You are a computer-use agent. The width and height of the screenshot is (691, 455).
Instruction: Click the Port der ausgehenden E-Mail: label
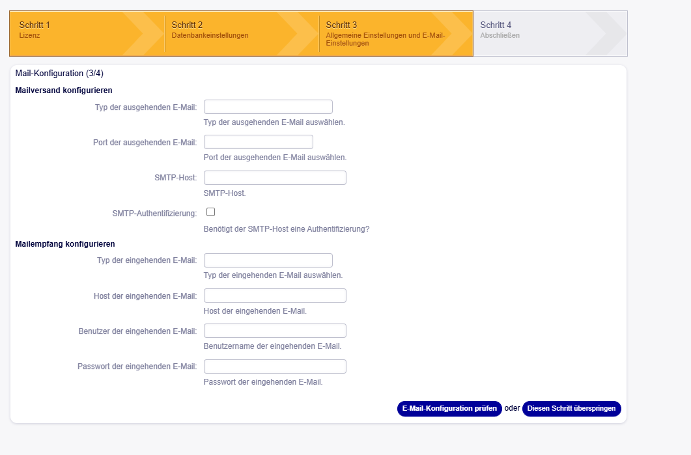(145, 143)
